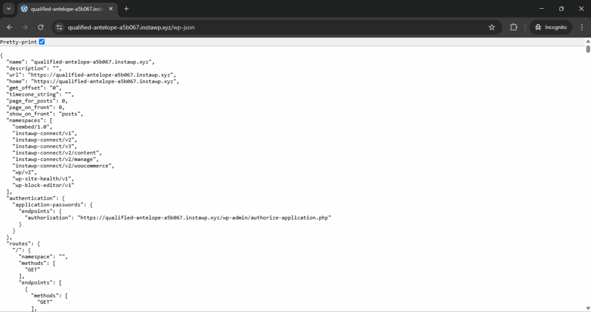
Task: Open the tab search dropdown arrow
Action: tap(8, 9)
